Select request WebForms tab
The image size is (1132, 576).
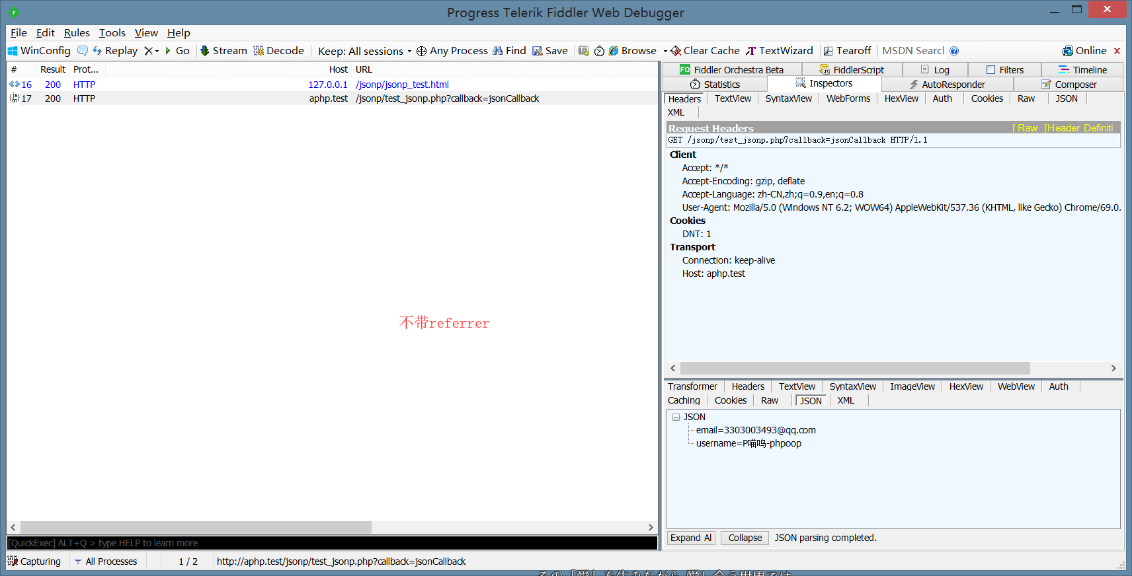click(848, 98)
